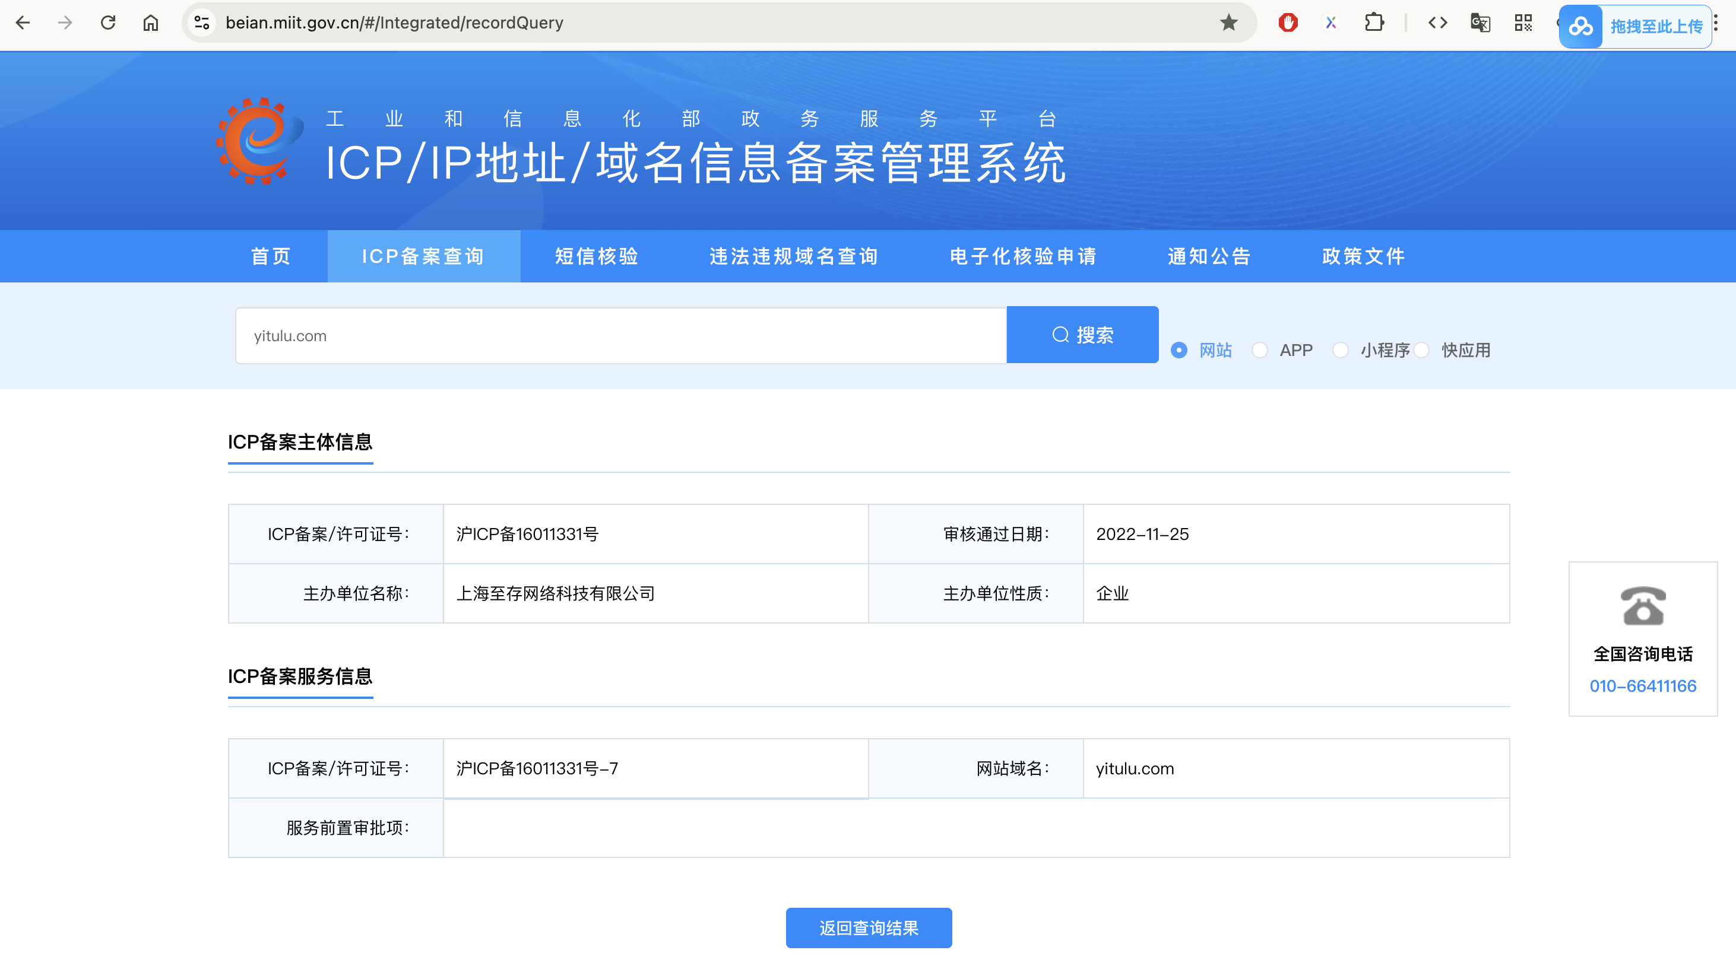
Task: Open the 违法违规域名查询 tab
Action: click(x=793, y=256)
